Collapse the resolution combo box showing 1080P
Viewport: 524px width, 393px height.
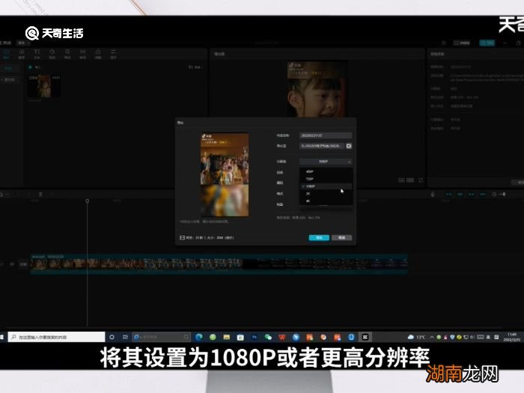pyautogui.click(x=326, y=162)
